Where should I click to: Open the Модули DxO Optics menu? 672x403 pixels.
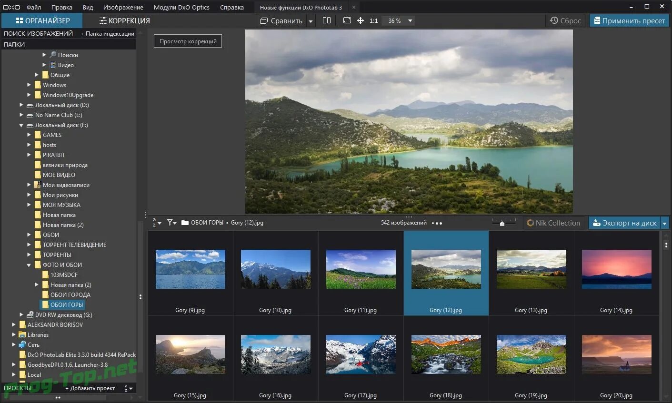click(x=181, y=7)
